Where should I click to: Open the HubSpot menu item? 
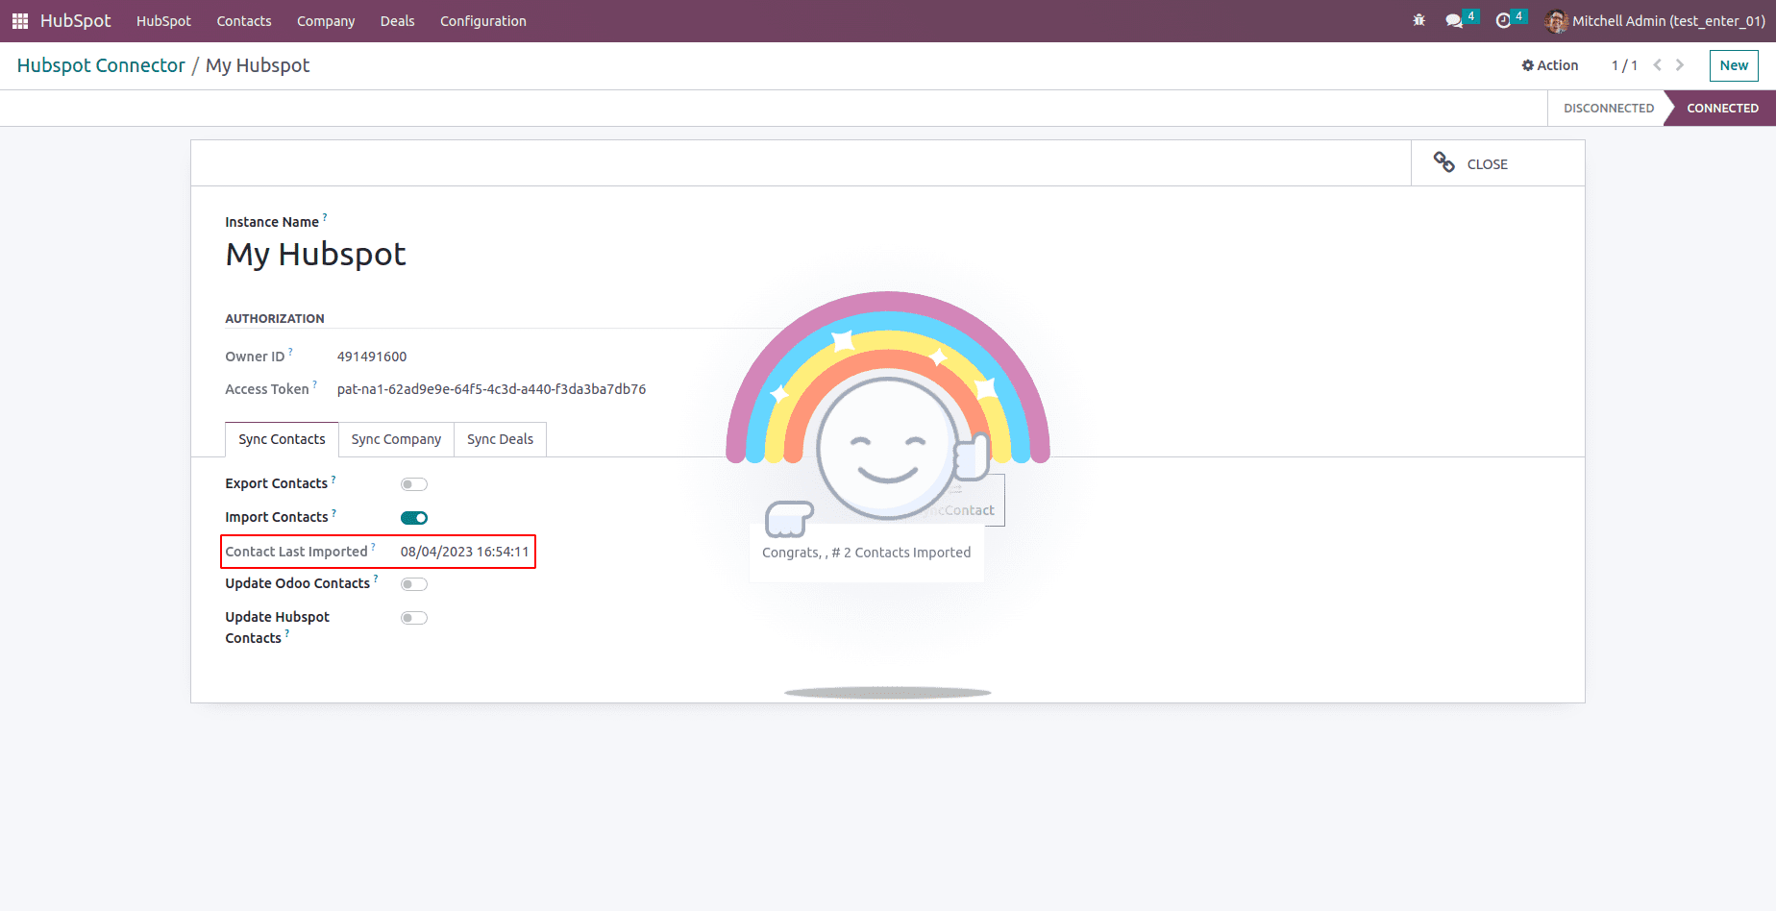point(163,21)
